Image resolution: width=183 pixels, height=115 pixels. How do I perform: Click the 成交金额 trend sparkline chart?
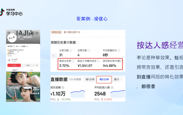tap(78, 94)
